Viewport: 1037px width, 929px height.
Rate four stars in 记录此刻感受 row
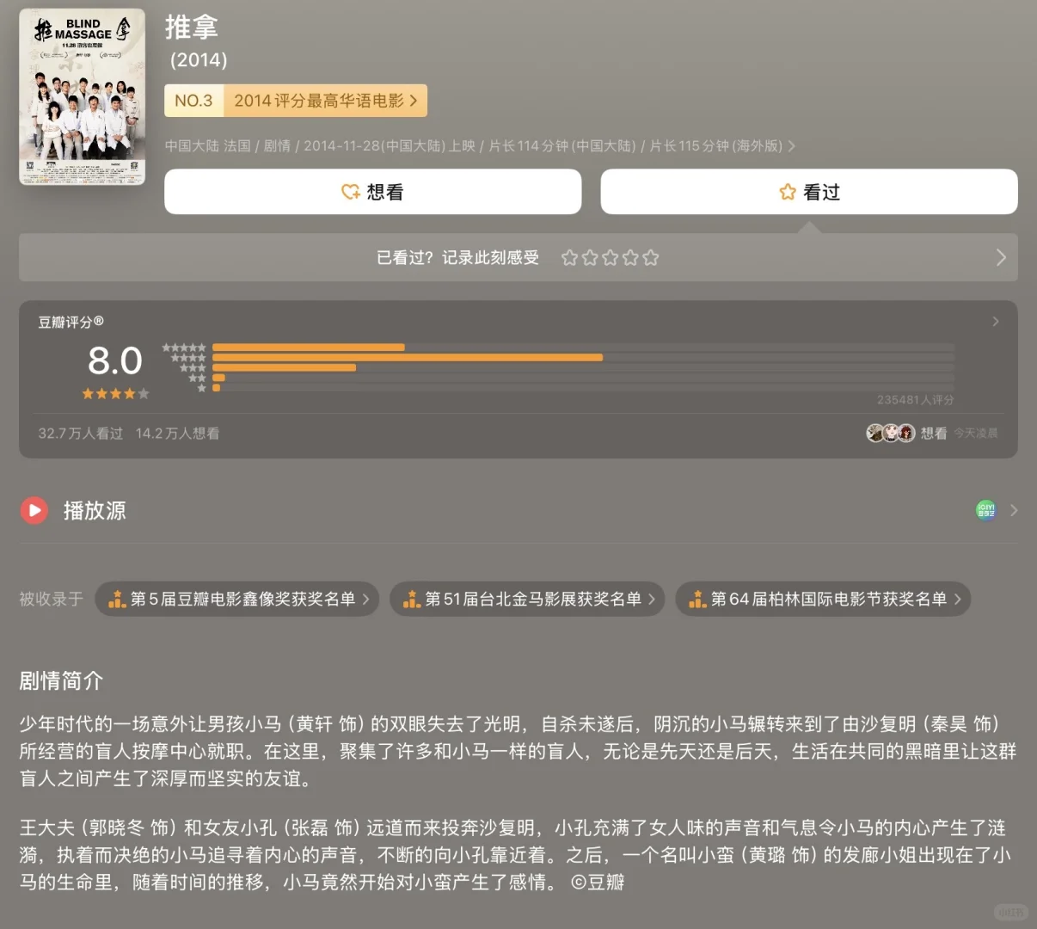click(630, 257)
